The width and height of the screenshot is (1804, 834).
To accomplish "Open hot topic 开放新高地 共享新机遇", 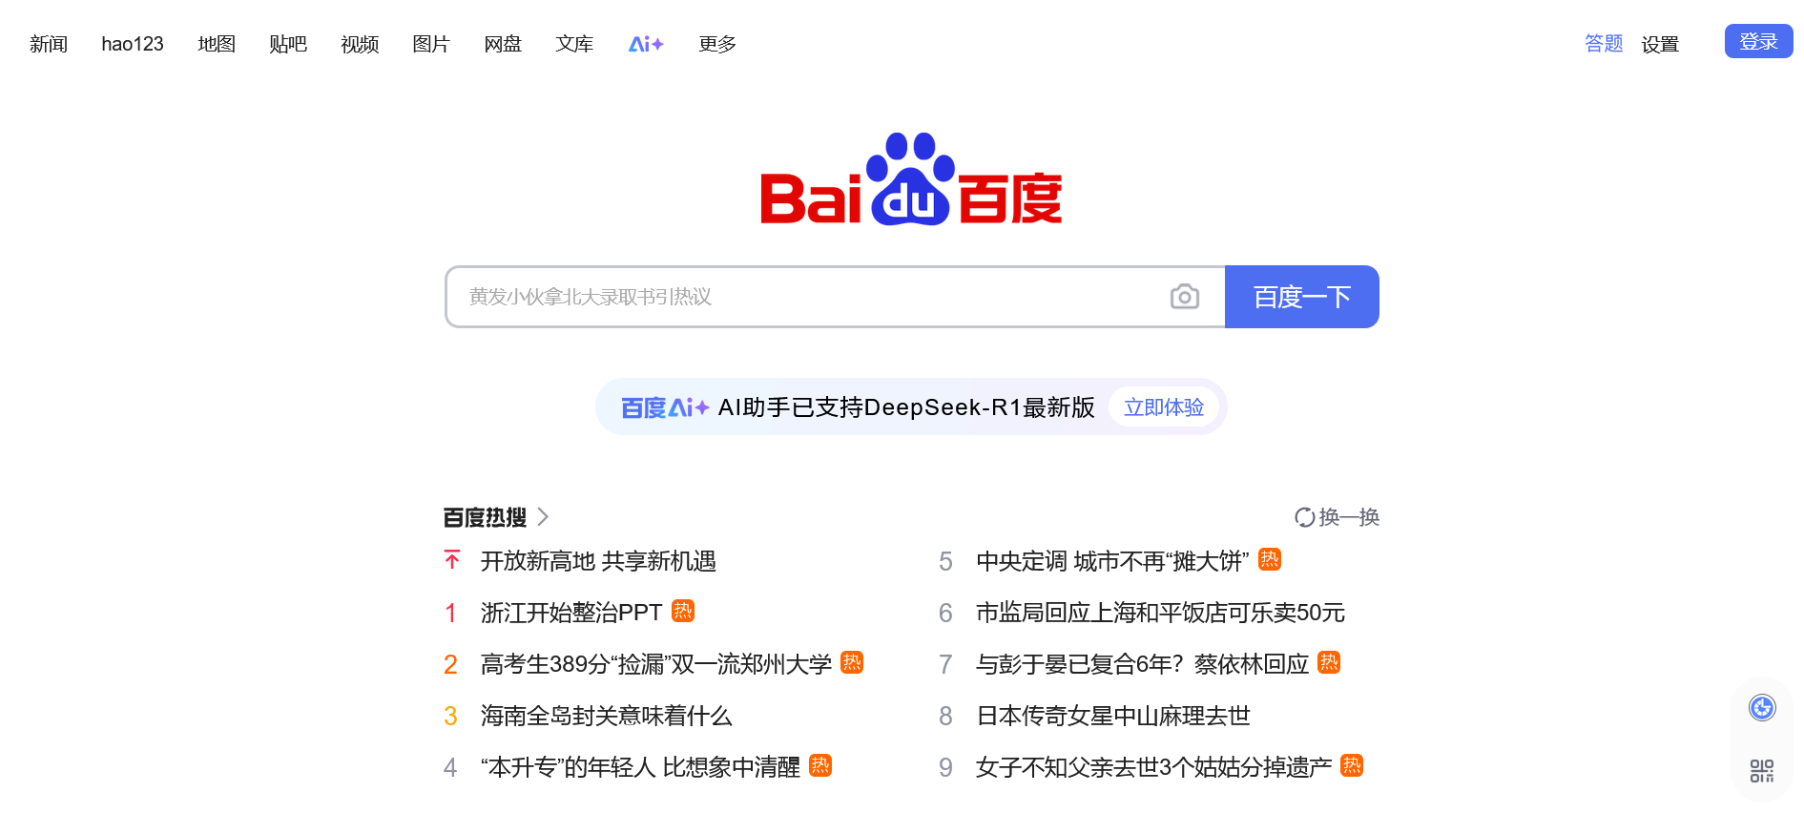I will (x=598, y=561).
